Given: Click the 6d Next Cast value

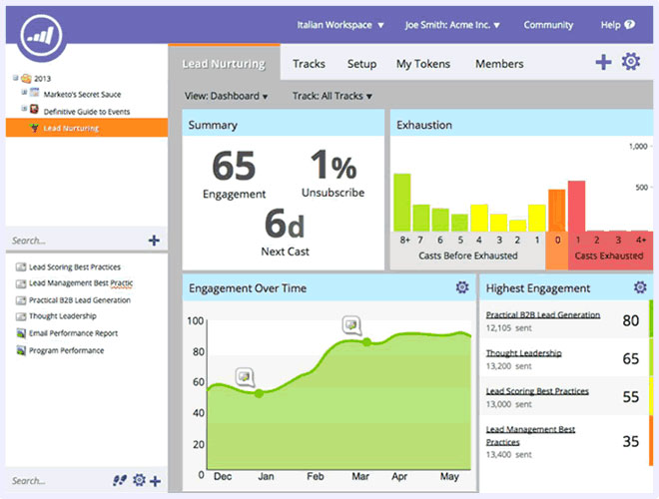Looking at the screenshot, I should coord(285,224).
